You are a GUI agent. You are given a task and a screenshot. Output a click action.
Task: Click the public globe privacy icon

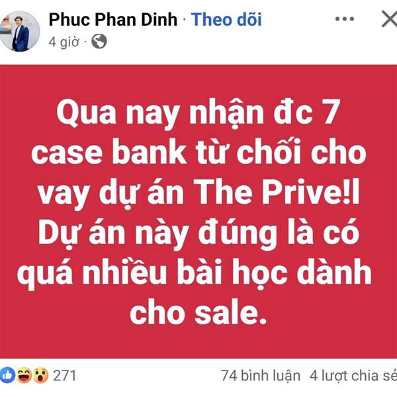[x=99, y=41]
